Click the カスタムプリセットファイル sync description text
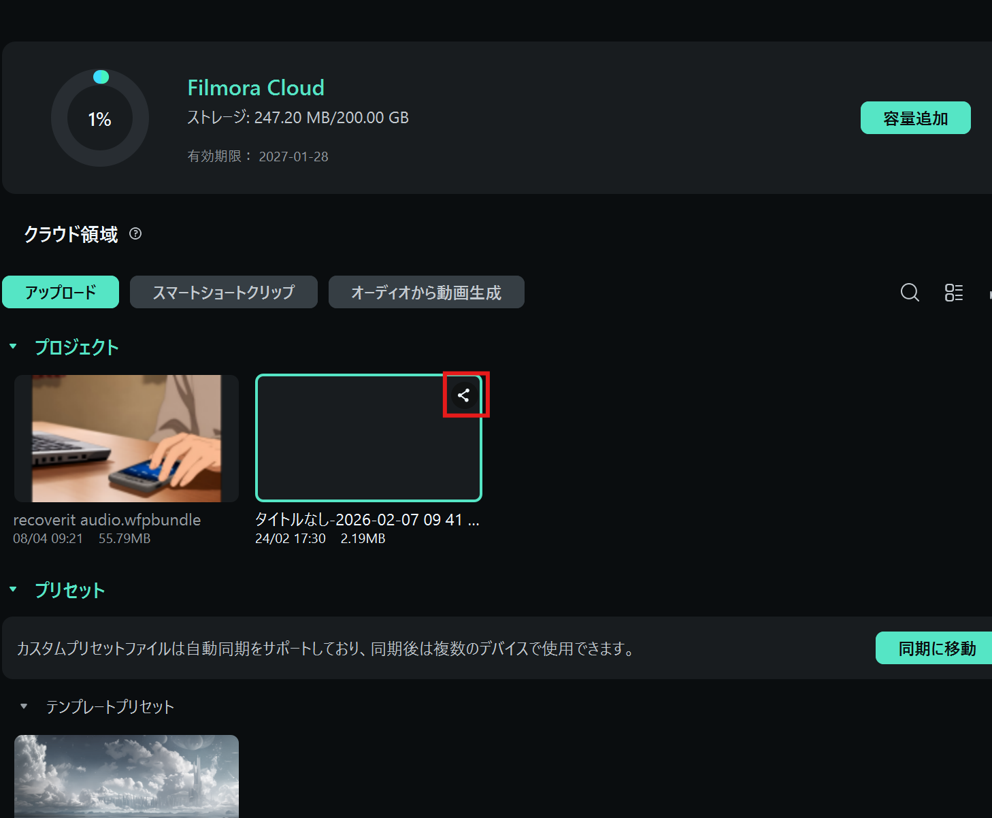The image size is (992, 818). 325,649
